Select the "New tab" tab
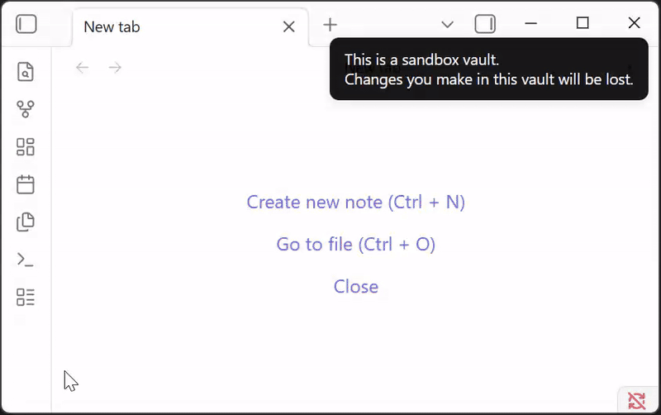 tap(165, 26)
